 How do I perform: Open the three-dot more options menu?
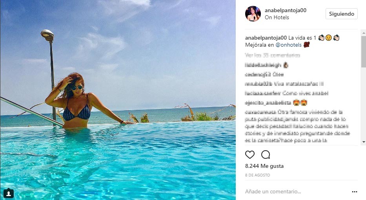pos(355,192)
